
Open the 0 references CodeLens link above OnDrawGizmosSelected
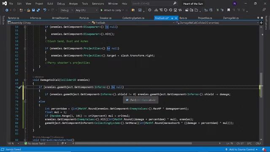(x=58, y=137)
